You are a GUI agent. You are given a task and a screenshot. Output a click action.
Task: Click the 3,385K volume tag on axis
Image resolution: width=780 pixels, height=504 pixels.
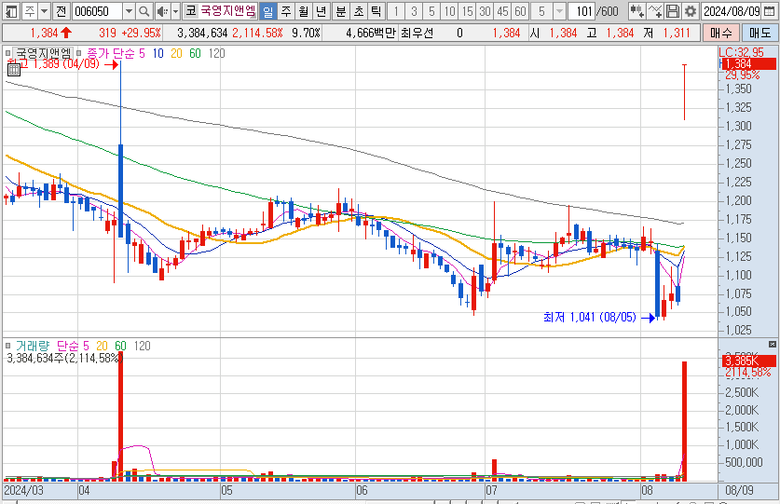pyautogui.click(x=748, y=361)
